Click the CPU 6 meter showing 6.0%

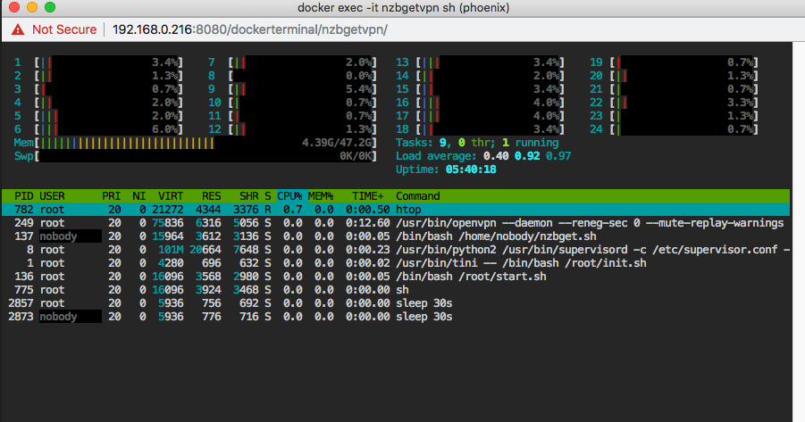[x=98, y=129]
